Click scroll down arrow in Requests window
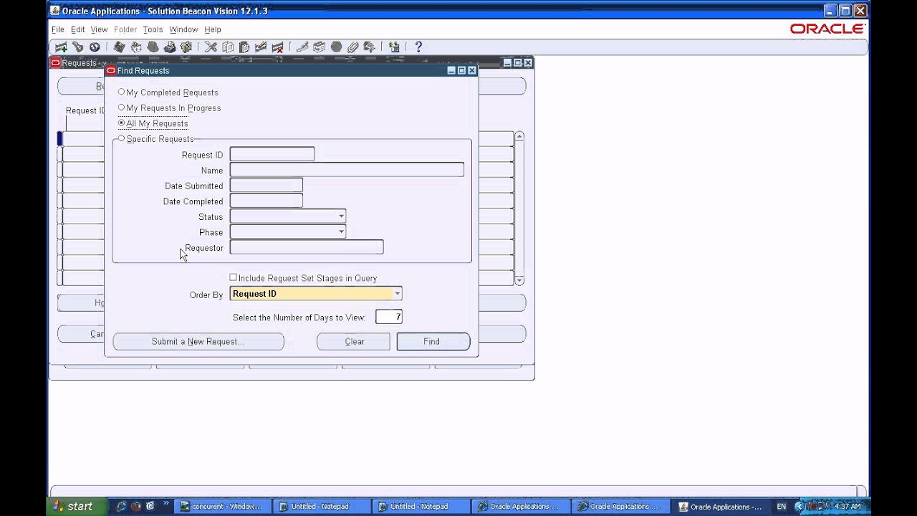Viewport: 917px width, 516px height. (x=519, y=280)
